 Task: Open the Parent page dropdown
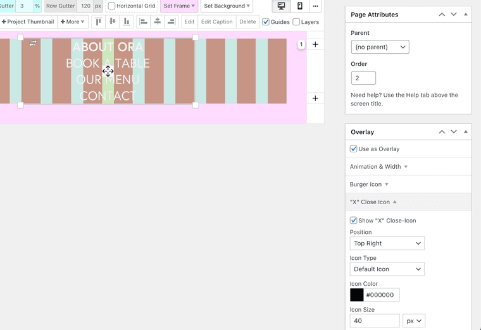pos(380,47)
